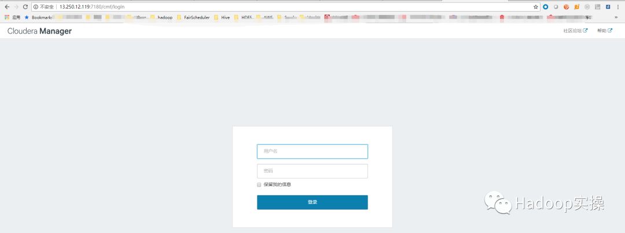Open the apps grid '应用' shortcut
This screenshot has width=625, height=233.
pos(12,17)
